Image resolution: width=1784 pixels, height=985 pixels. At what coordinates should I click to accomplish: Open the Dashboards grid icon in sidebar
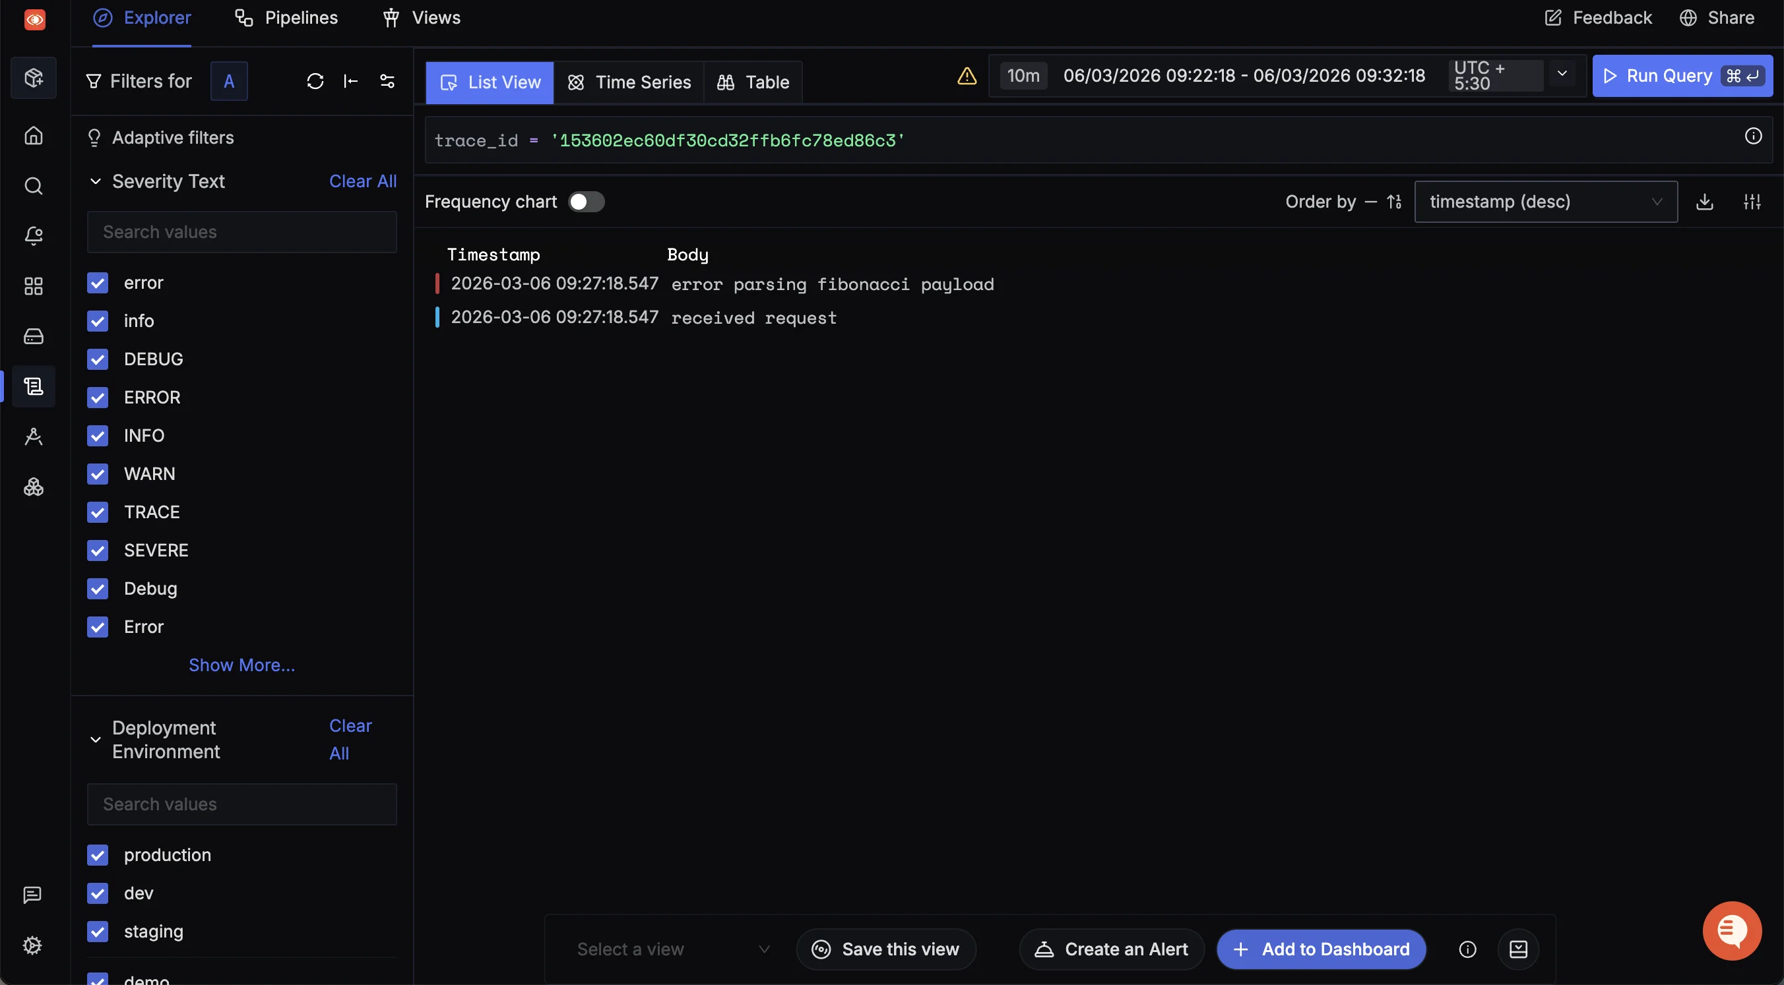33,286
